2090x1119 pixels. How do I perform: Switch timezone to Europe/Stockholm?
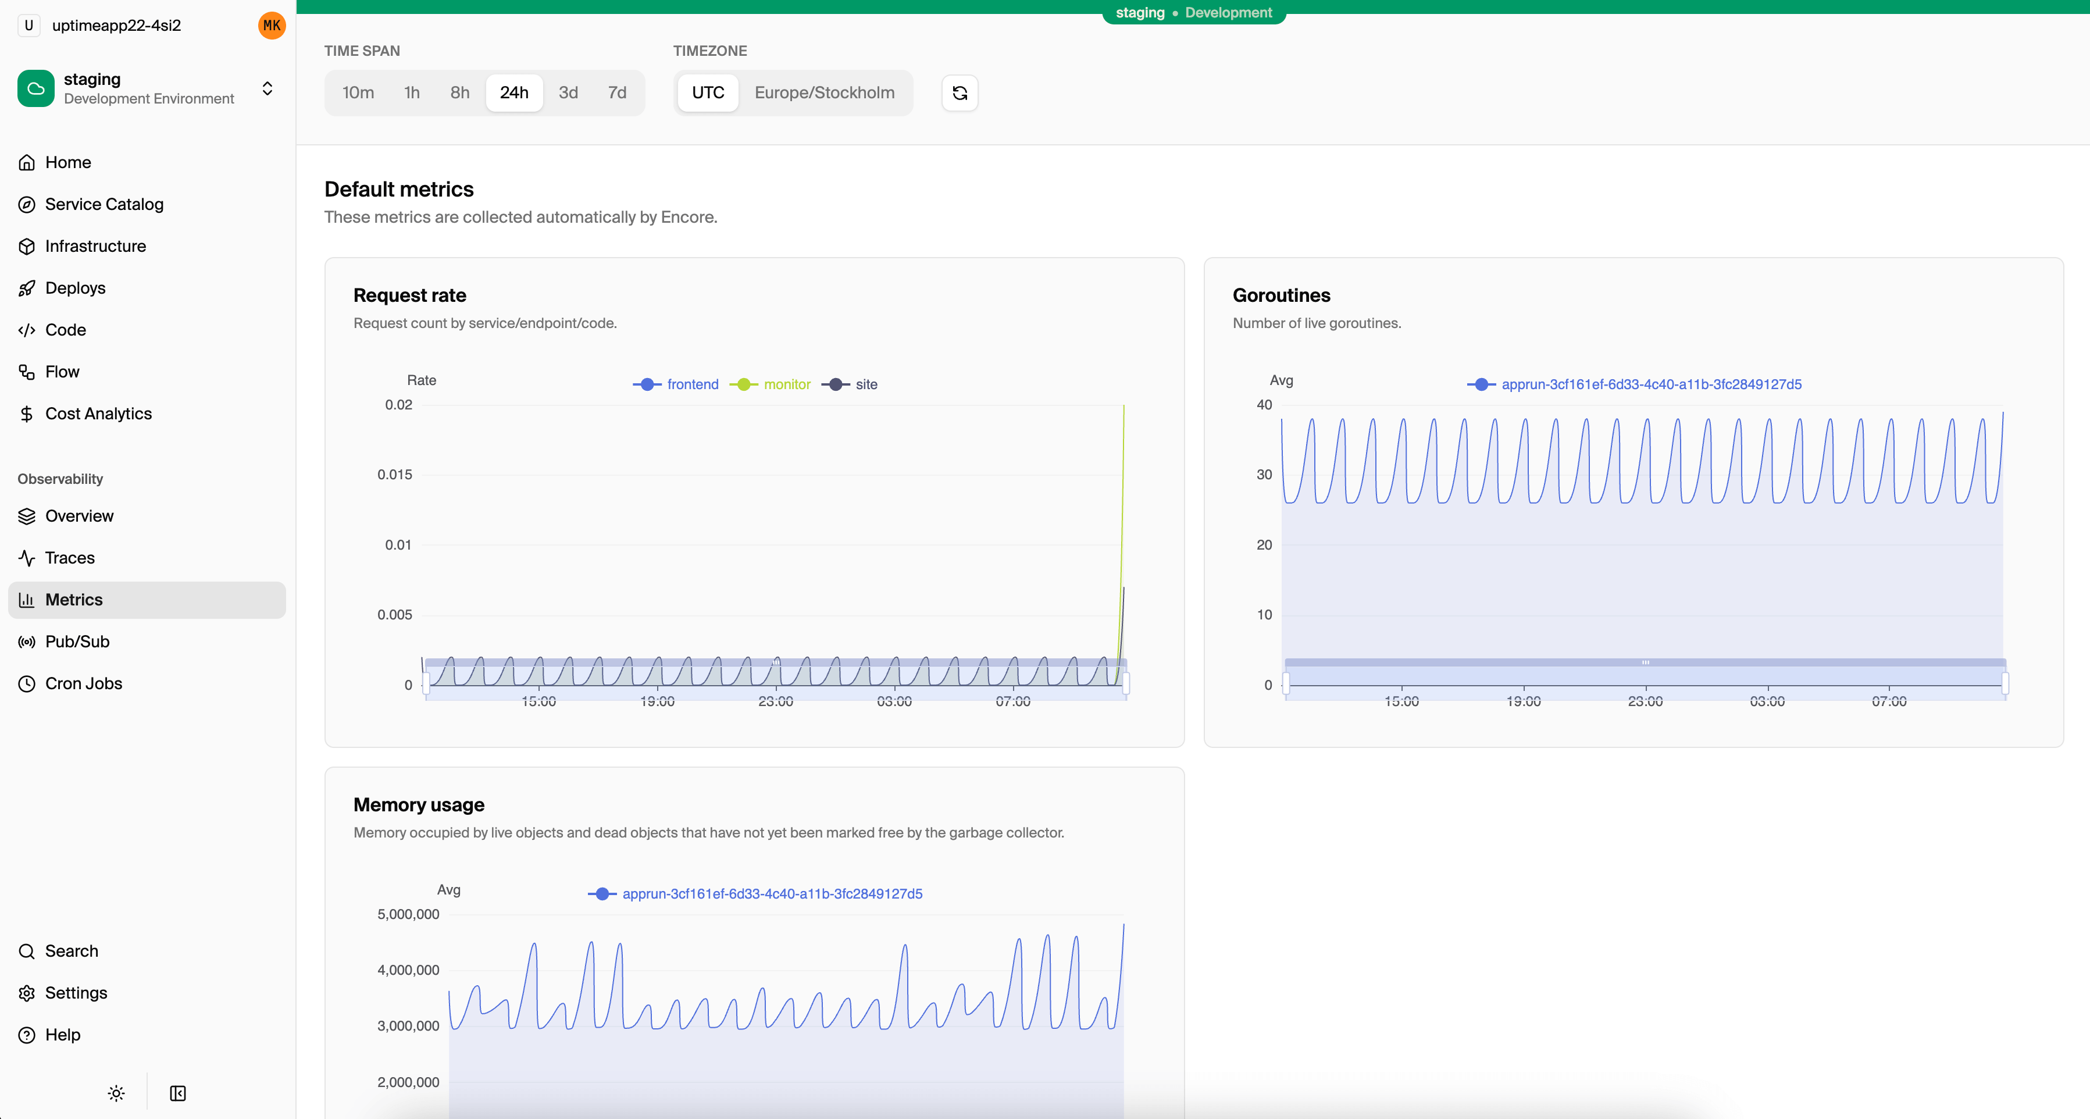(825, 92)
